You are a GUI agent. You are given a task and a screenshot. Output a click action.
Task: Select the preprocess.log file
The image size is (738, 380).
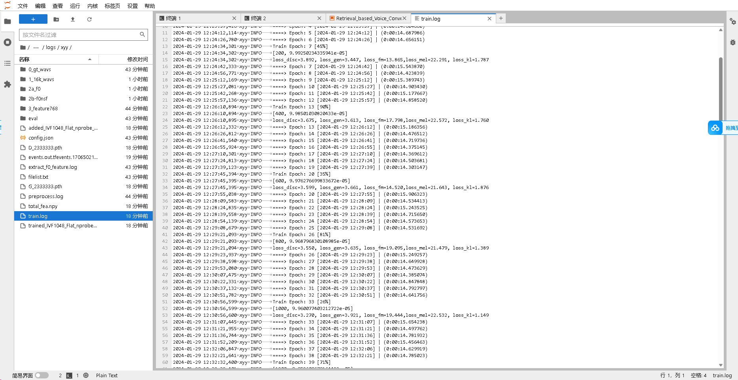pos(83,196)
